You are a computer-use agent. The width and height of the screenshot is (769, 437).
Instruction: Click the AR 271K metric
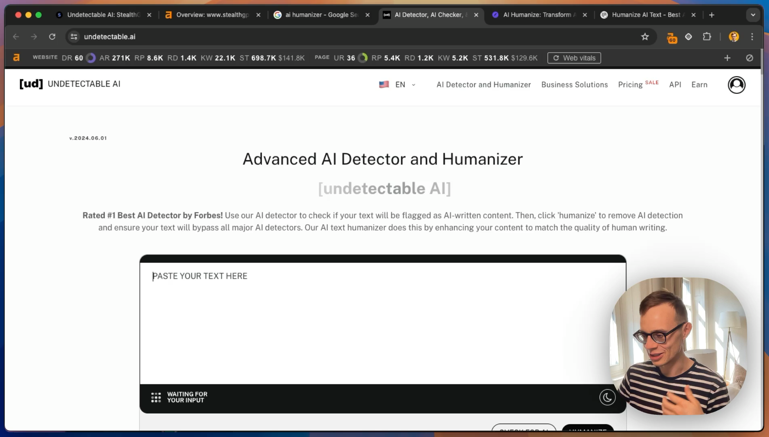point(115,58)
